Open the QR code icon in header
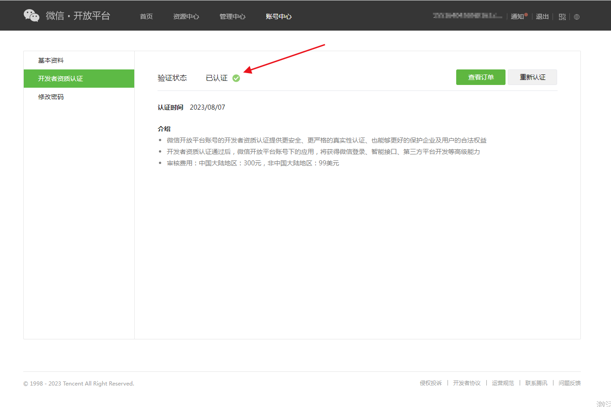This screenshot has width=611, height=407. pyautogui.click(x=562, y=17)
